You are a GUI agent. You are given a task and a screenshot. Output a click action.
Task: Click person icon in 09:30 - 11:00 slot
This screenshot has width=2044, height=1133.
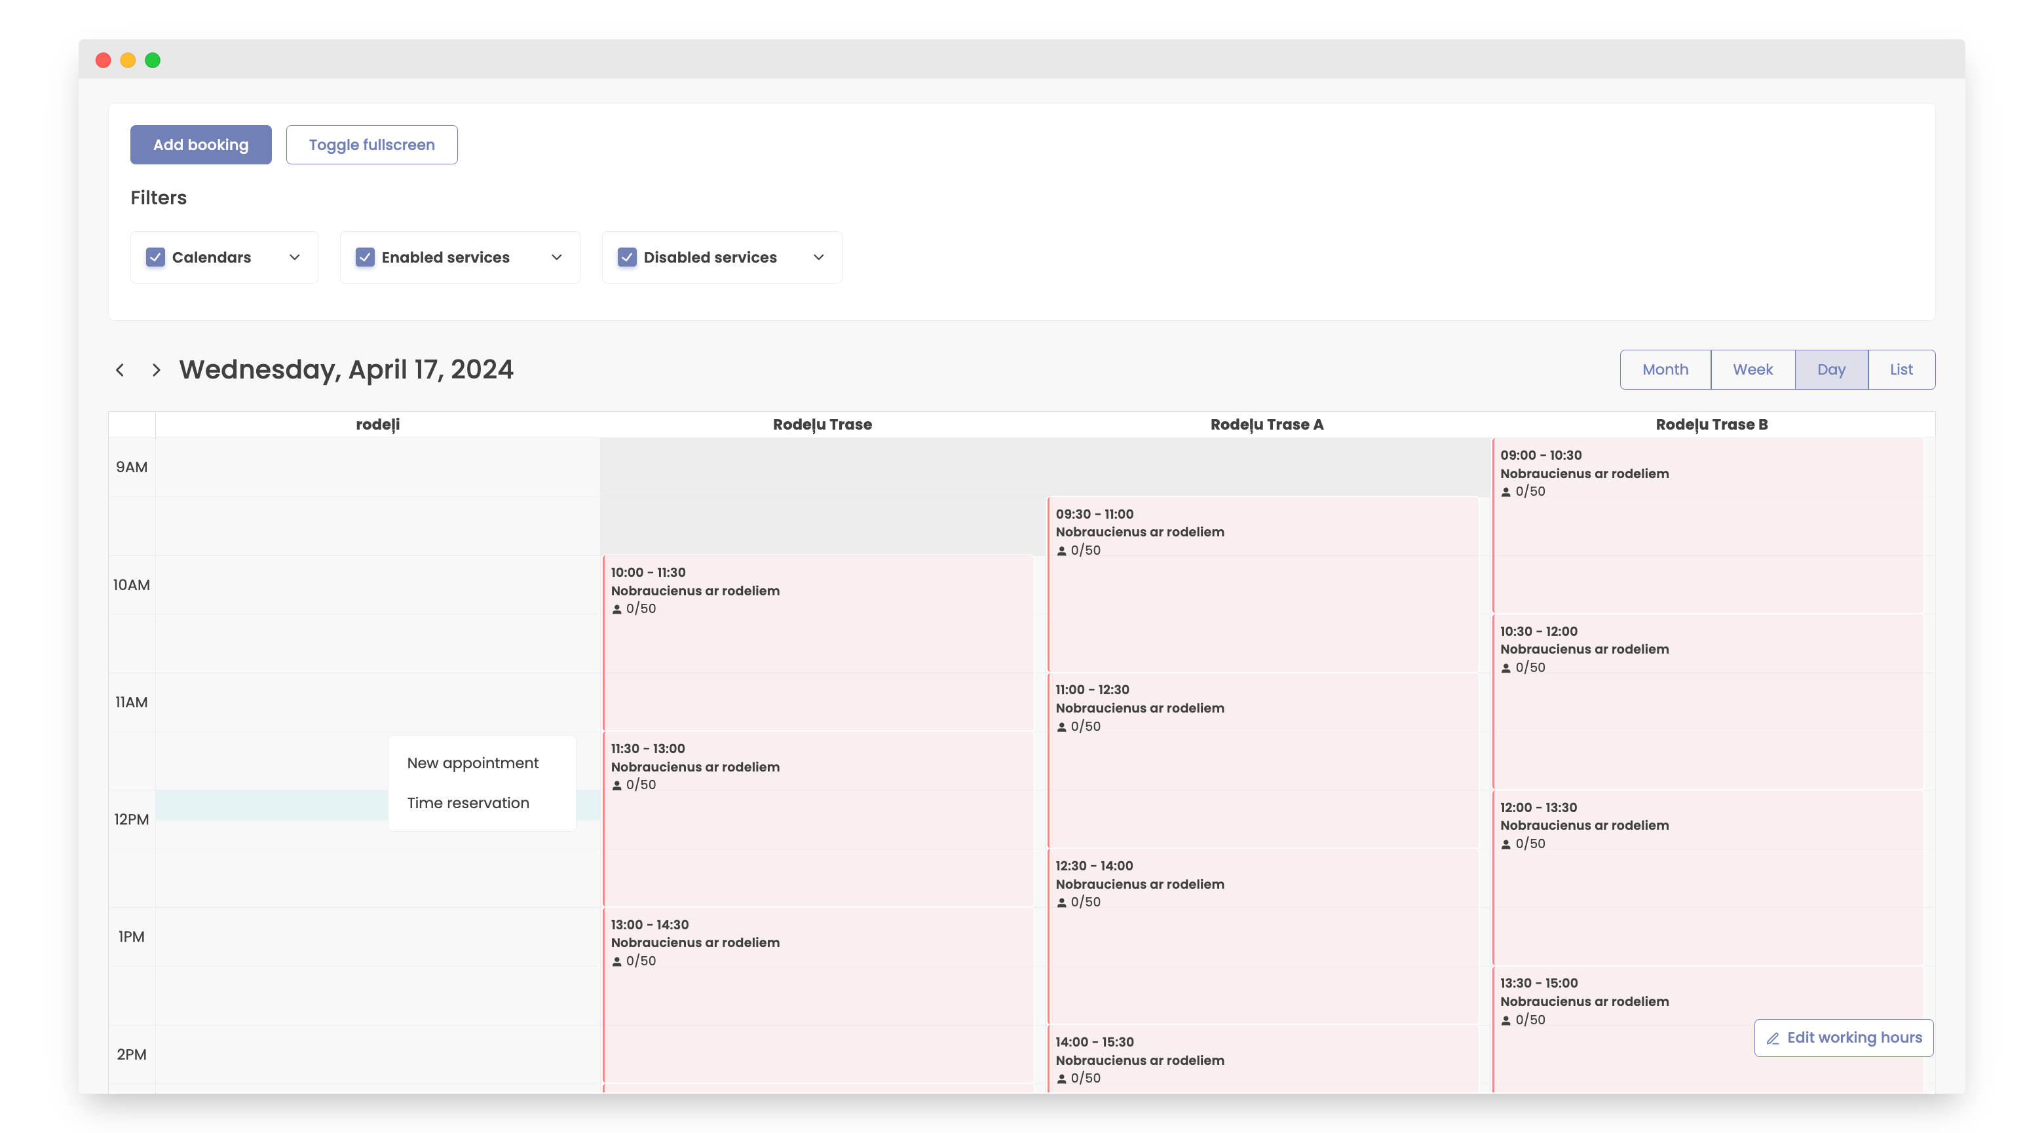(x=1062, y=551)
